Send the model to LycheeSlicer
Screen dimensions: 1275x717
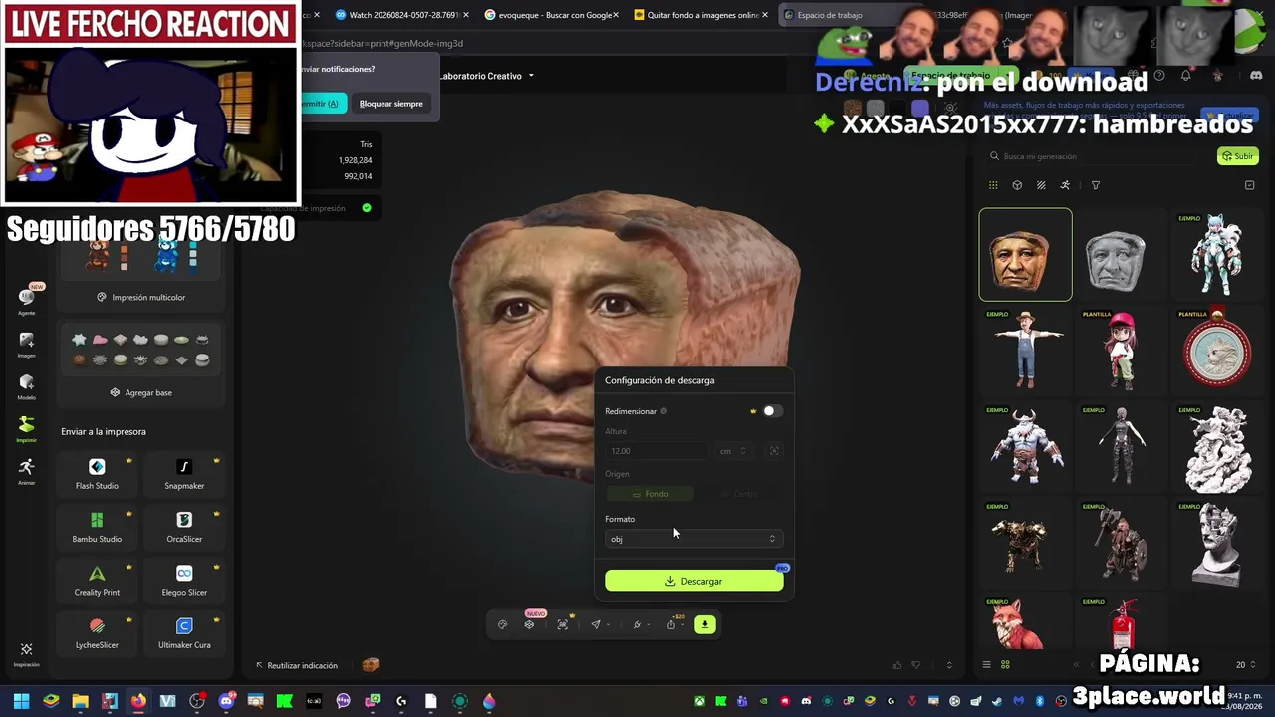[x=97, y=632]
